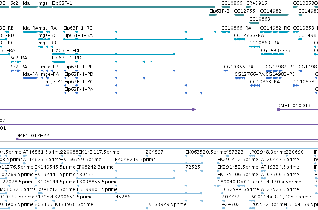Select the ida gene label
The width and height of the screenshot is (318, 210).
click(26, 3)
